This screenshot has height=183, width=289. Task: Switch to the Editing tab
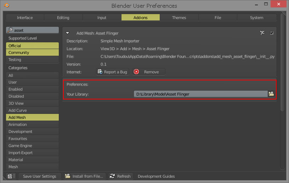tap(63, 18)
